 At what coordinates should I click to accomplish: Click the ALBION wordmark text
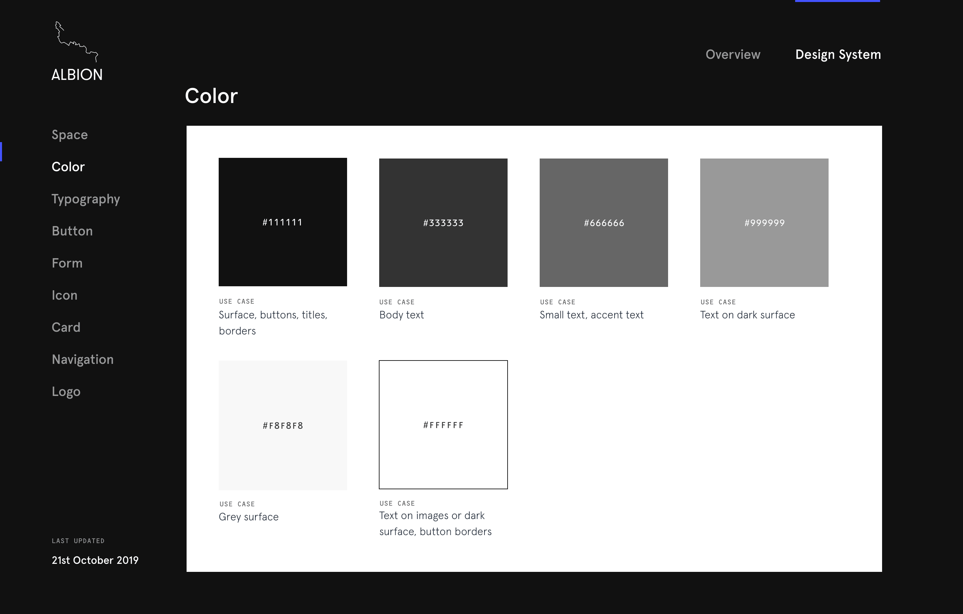pyautogui.click(x=77, y=75)
